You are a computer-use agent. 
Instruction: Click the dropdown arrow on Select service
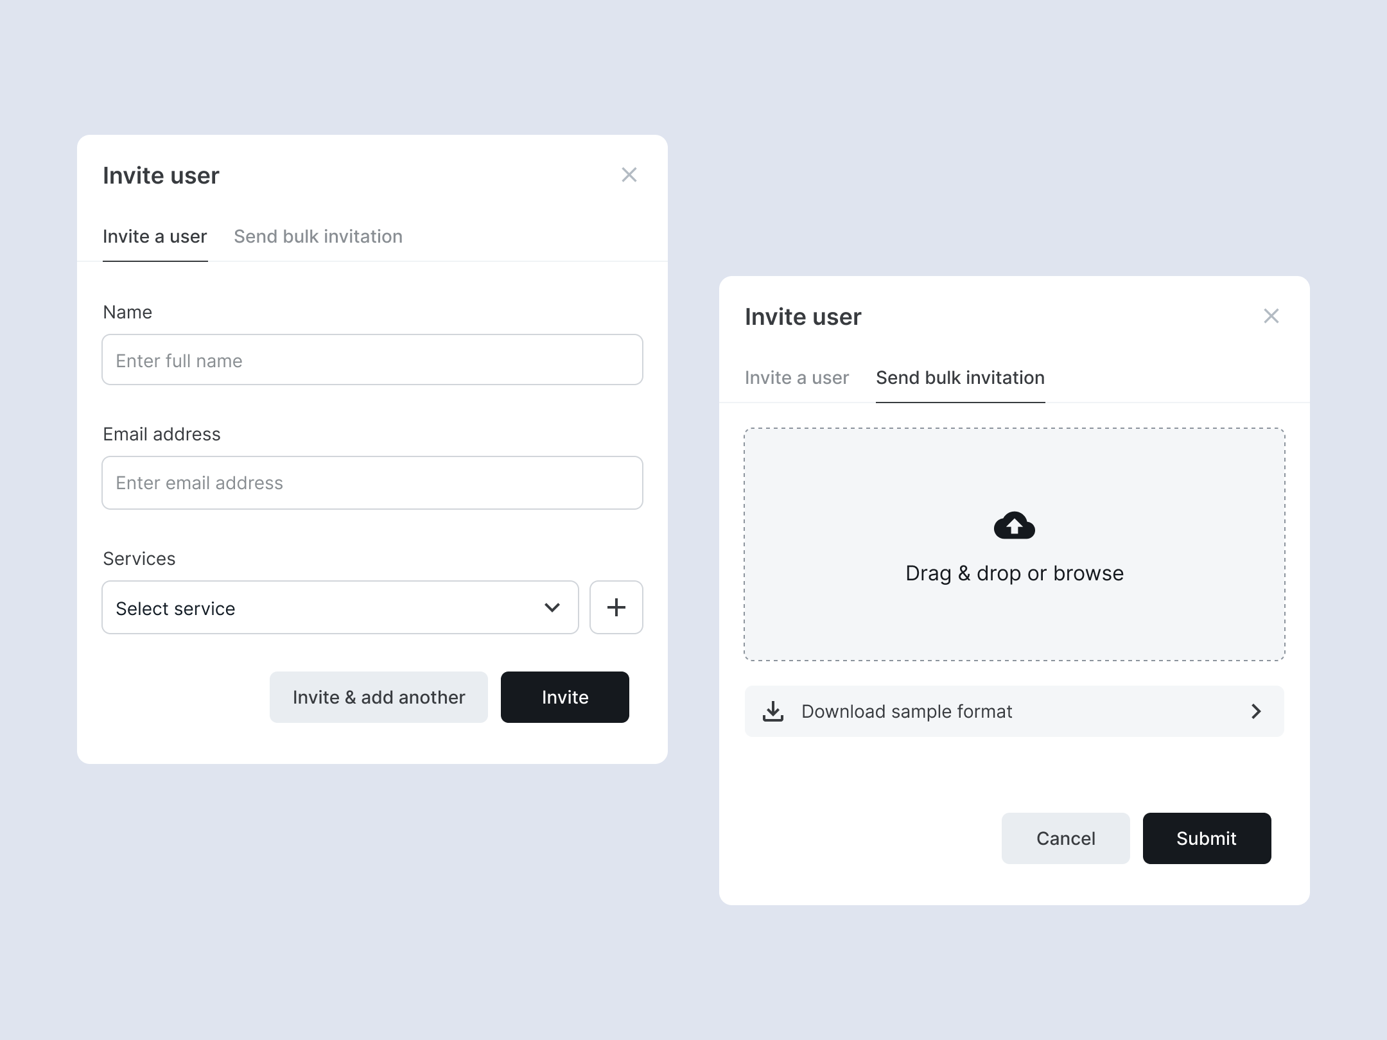(x=553, y=607)
